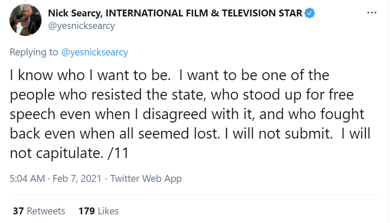This screenshot has height=223, width=390.
Task: Open the blue @yesnicksearcy reply-to mention
Action: 94,52
